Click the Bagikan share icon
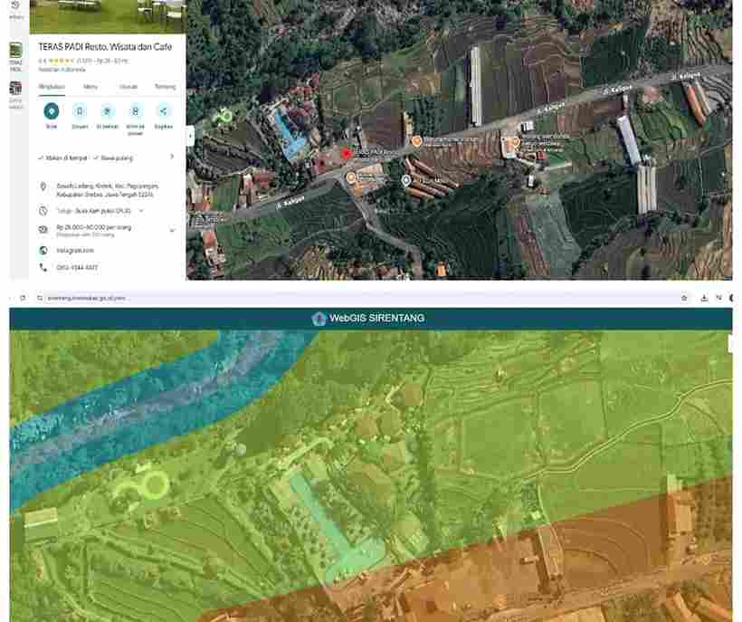 [x=164, y=111]
